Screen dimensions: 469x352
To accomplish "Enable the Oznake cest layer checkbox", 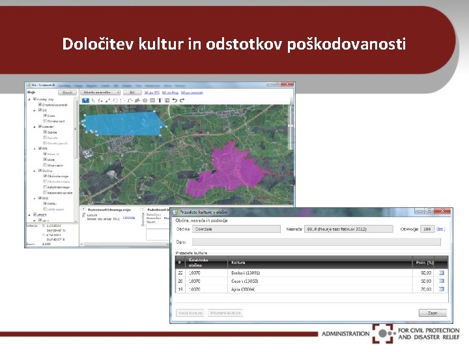I will (45, 121).
